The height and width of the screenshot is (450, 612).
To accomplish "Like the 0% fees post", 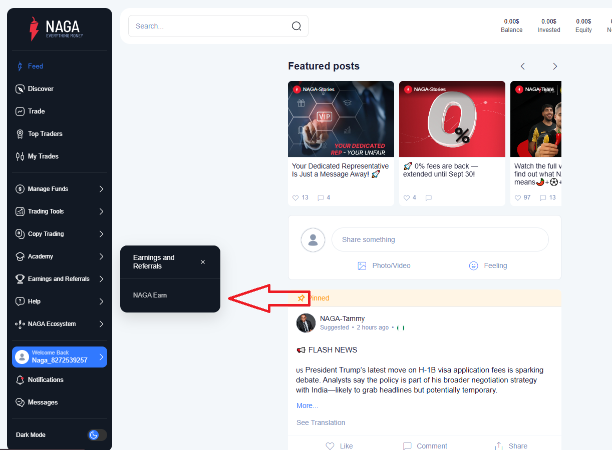I will (x=407, y=197).
